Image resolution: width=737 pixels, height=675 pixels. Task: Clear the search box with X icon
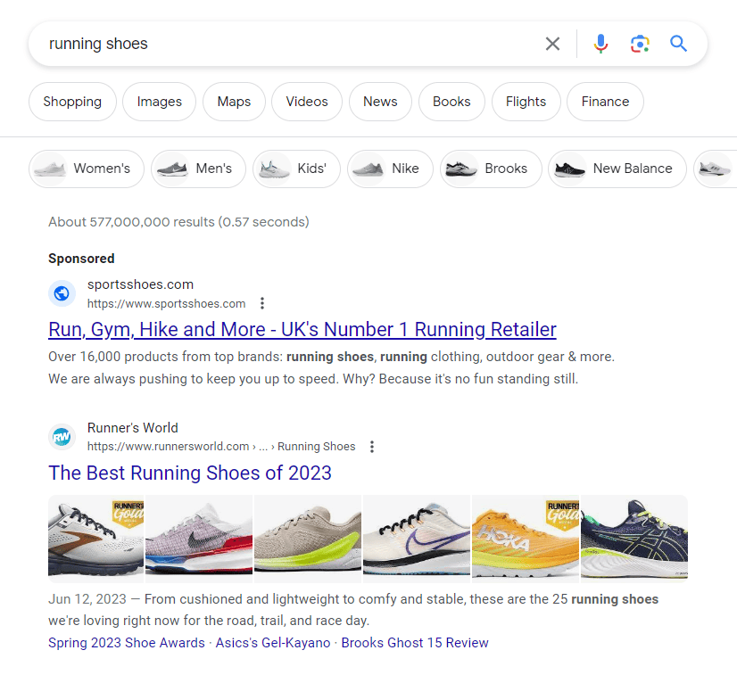click(552, 44)
